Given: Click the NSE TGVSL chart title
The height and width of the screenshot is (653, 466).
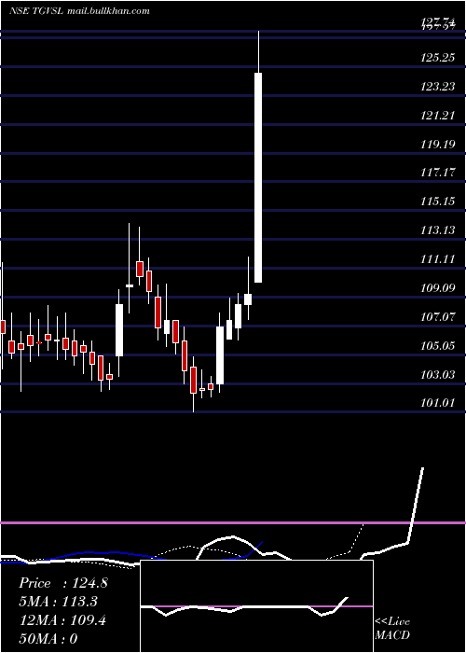Looking at the screenshot, I should point(36,11).
